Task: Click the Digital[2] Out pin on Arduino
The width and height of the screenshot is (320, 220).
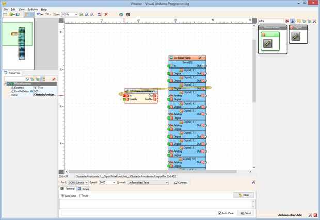Action: pos(206,88)
